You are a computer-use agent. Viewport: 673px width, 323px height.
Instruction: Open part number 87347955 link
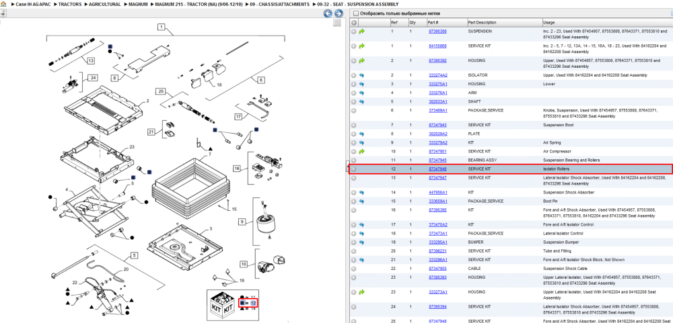[x=437, y=269]
